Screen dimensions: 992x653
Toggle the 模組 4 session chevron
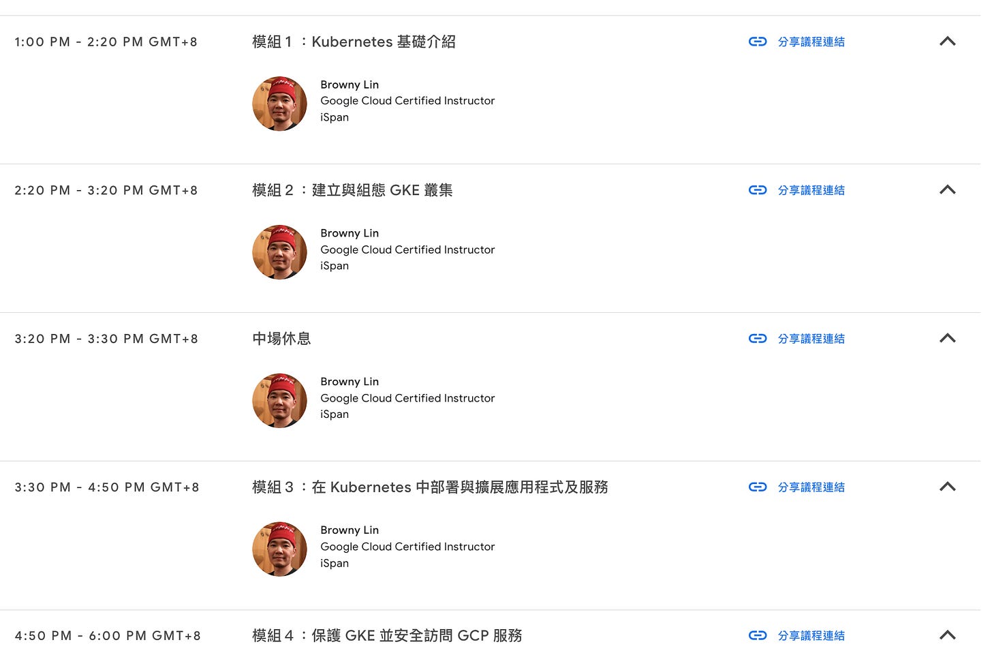click(x=947, y=635)
